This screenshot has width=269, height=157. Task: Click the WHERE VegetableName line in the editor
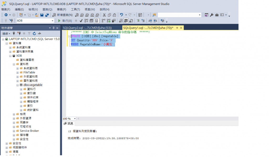(93, 44)
